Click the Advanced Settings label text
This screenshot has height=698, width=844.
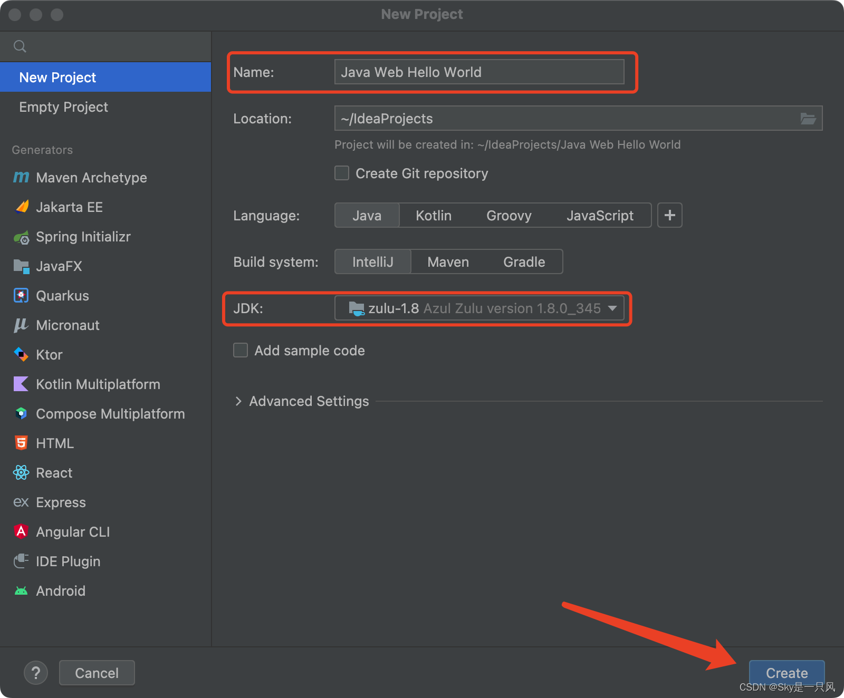[x=309, y=401]
